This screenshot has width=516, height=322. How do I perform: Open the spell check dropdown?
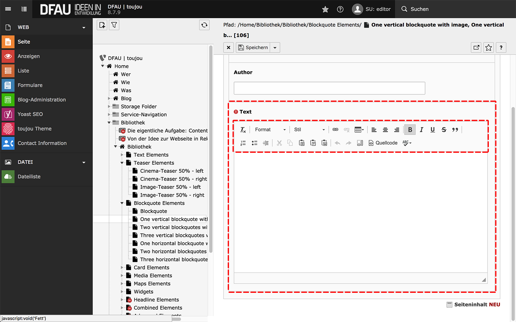coord(407,143)
